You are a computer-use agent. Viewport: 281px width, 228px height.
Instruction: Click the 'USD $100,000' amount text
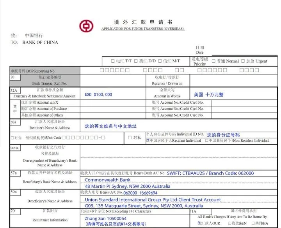[x=98, y=94]
